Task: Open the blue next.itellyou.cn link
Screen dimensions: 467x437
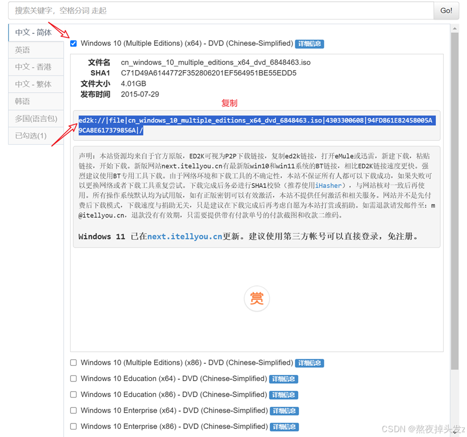Action: [x=185, y=237]
